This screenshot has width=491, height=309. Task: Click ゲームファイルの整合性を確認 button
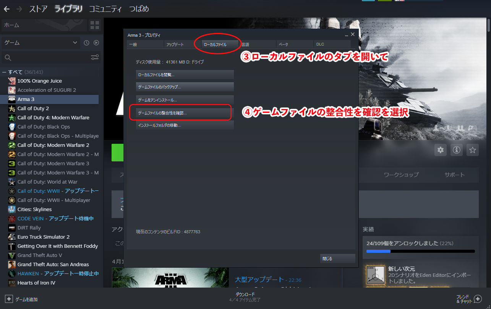point(185,113)
